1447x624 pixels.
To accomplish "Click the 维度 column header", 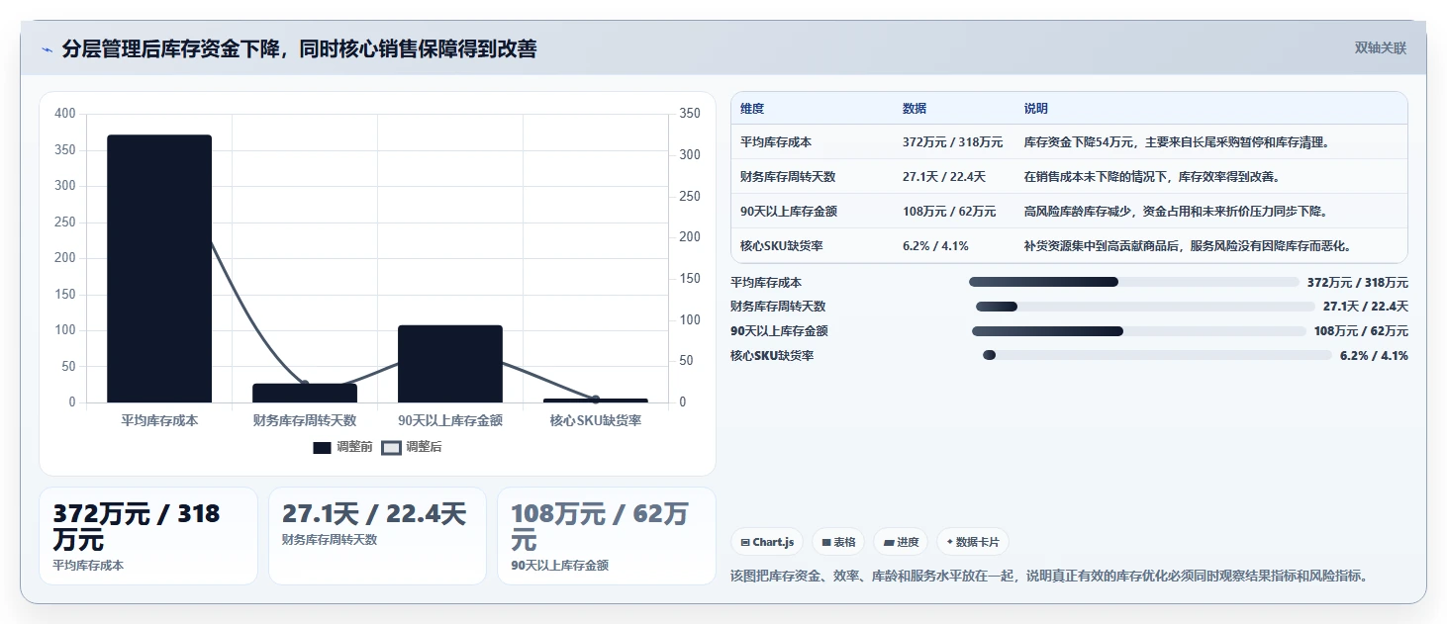I will tap(752, 109).
